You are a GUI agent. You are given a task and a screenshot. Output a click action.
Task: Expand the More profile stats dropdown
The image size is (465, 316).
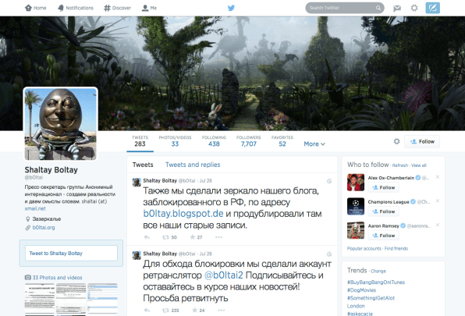click(x=314, y=144)
